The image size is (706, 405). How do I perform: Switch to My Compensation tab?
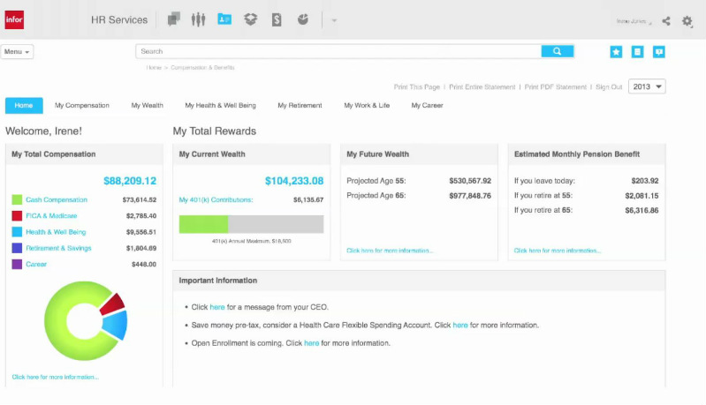click(82, 105)
